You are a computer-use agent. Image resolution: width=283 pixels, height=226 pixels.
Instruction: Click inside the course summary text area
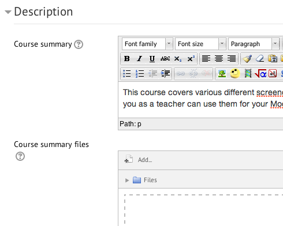coord(200,100)
